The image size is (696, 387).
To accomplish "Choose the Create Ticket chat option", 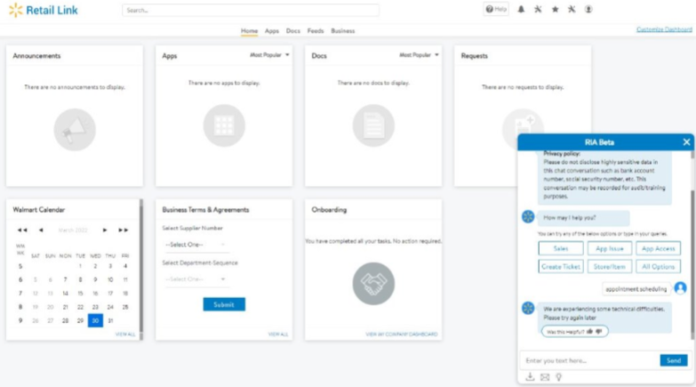I will [x=561, y=267].
